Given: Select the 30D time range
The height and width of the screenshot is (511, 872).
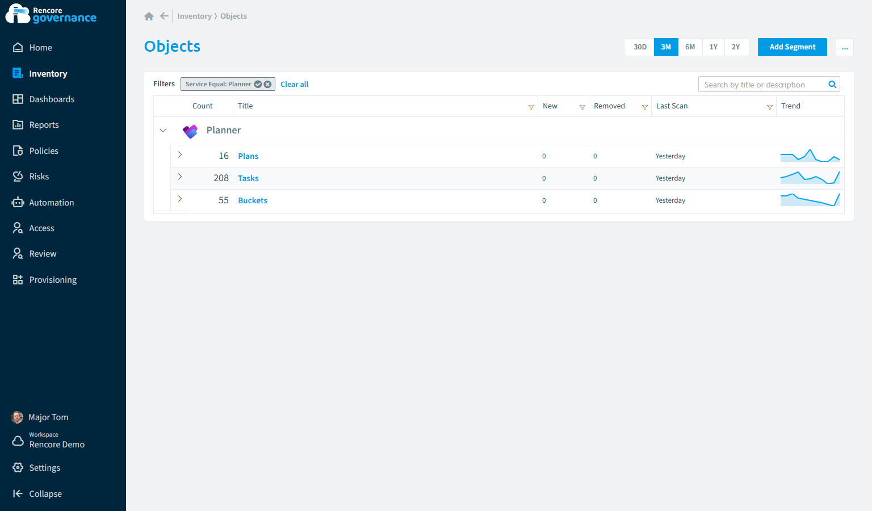Looking at the screenshot, I should click(640, 47).
